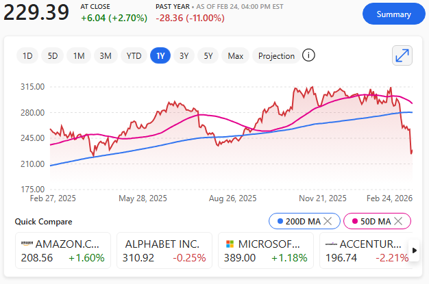Remove the 50D MA indicator
The width and height of the screenshot is (429, 284).
pos(398,221)
